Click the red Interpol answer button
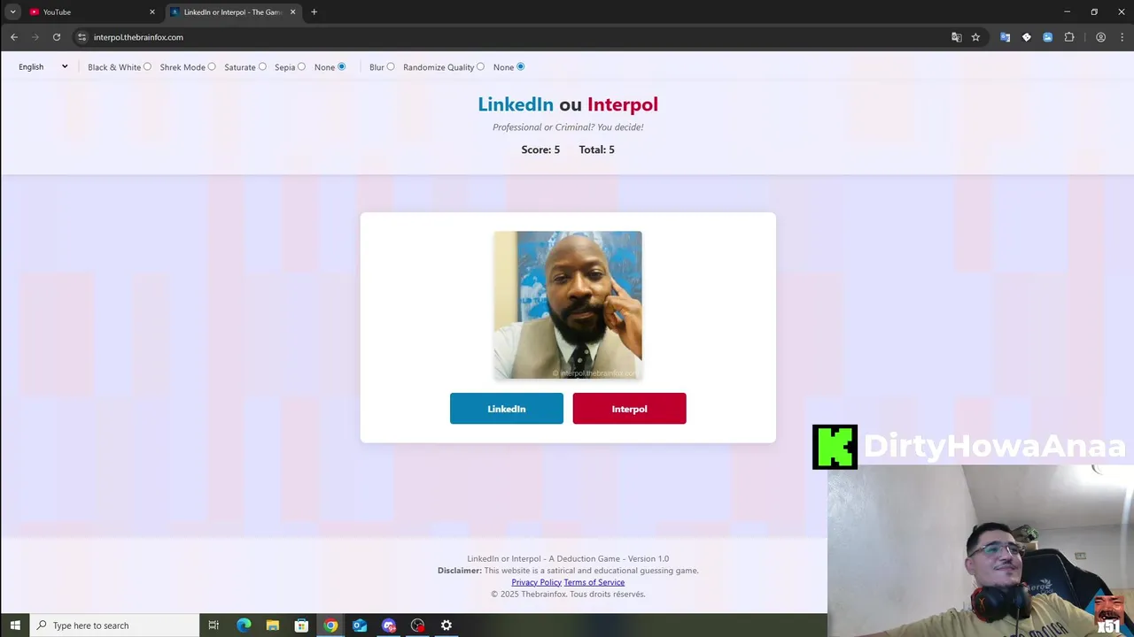1134x637 pixels. point(629,409)
